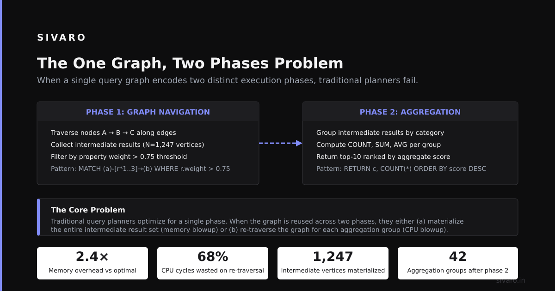This screenshot has width=555, height=291.
Task: Click the Compute COUNT, SUM, AVG line
Action: tap(378, 145)
